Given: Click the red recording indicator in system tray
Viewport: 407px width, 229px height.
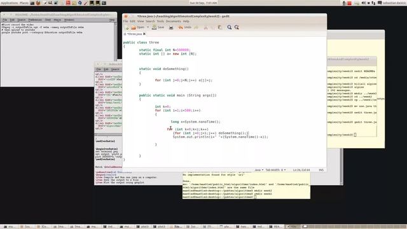Looking at the screenshot, I should point(349,3).
